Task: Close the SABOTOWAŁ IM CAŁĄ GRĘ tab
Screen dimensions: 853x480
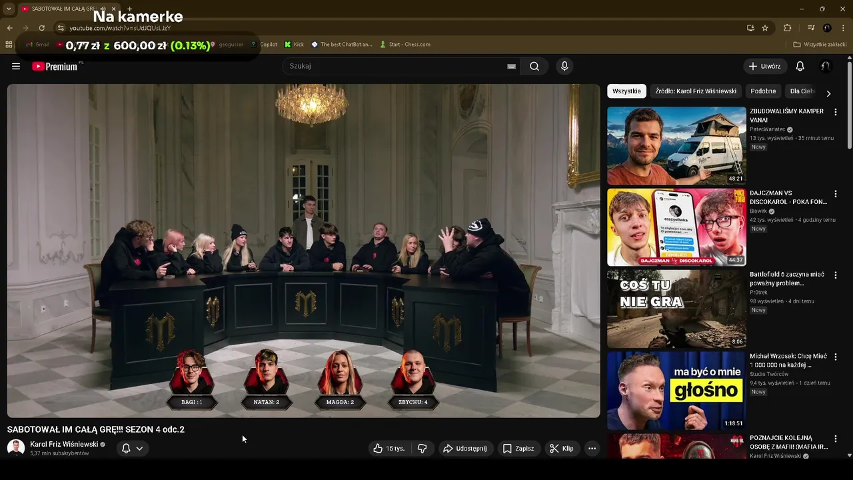Action: click(x=113, y=9)
